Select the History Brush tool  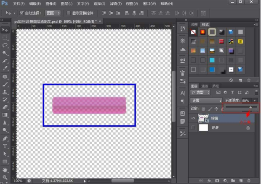5,99
